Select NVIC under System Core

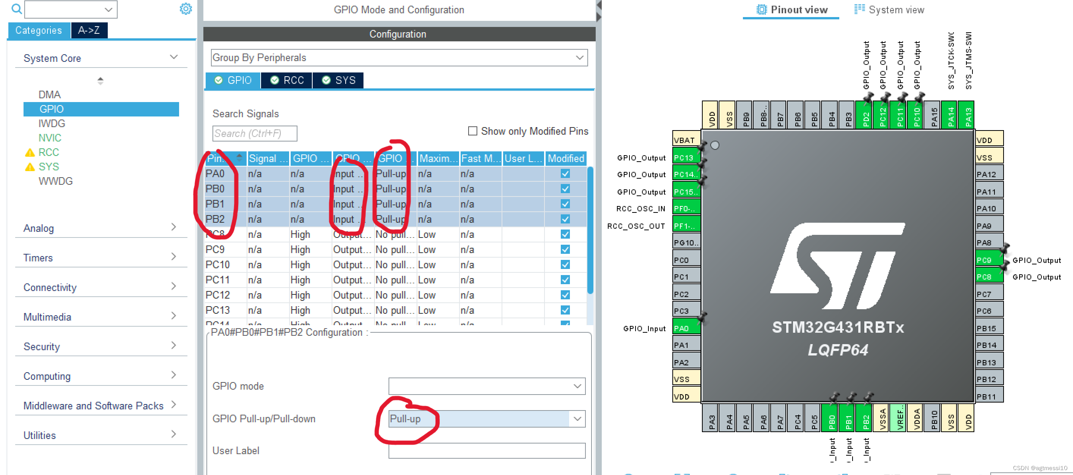50,138
